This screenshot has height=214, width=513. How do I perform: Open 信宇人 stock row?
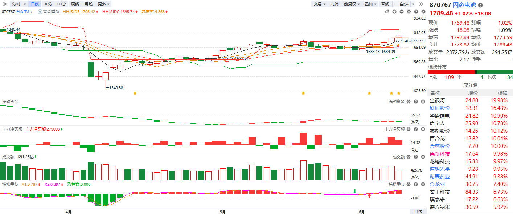click(470, 123)
